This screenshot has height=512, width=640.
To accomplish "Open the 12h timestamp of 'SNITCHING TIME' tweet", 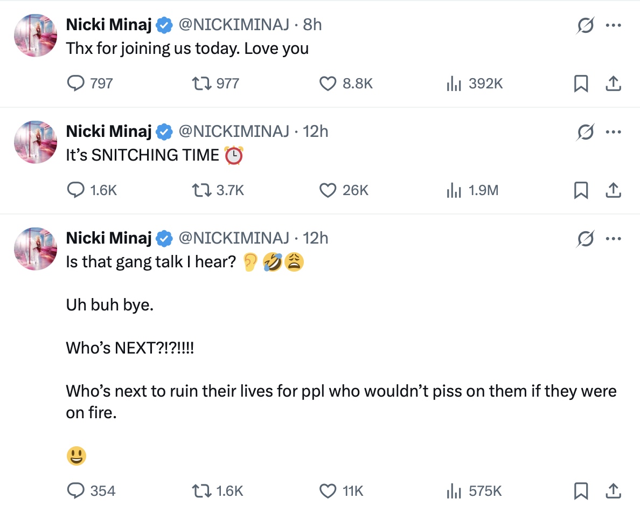I will [316, 132].
